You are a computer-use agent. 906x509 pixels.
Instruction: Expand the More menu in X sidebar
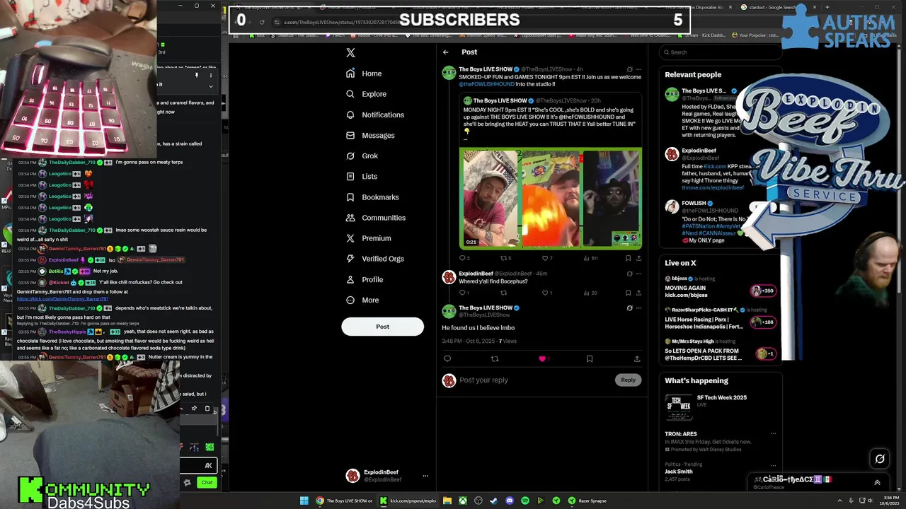coord(363,300)
